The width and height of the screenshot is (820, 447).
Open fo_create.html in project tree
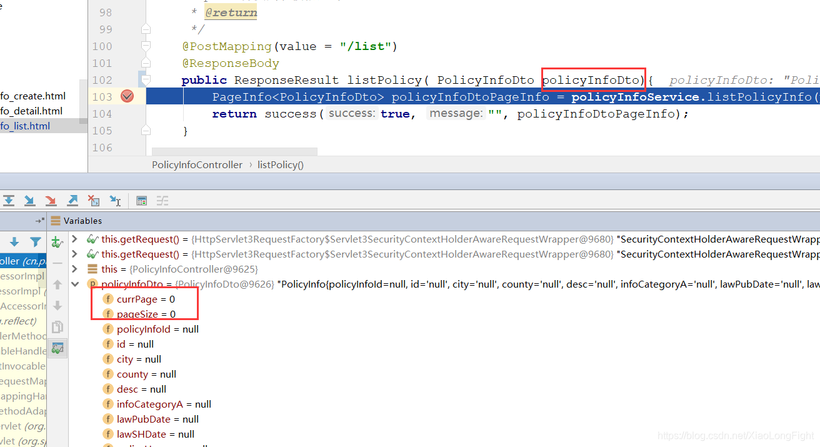32,96
